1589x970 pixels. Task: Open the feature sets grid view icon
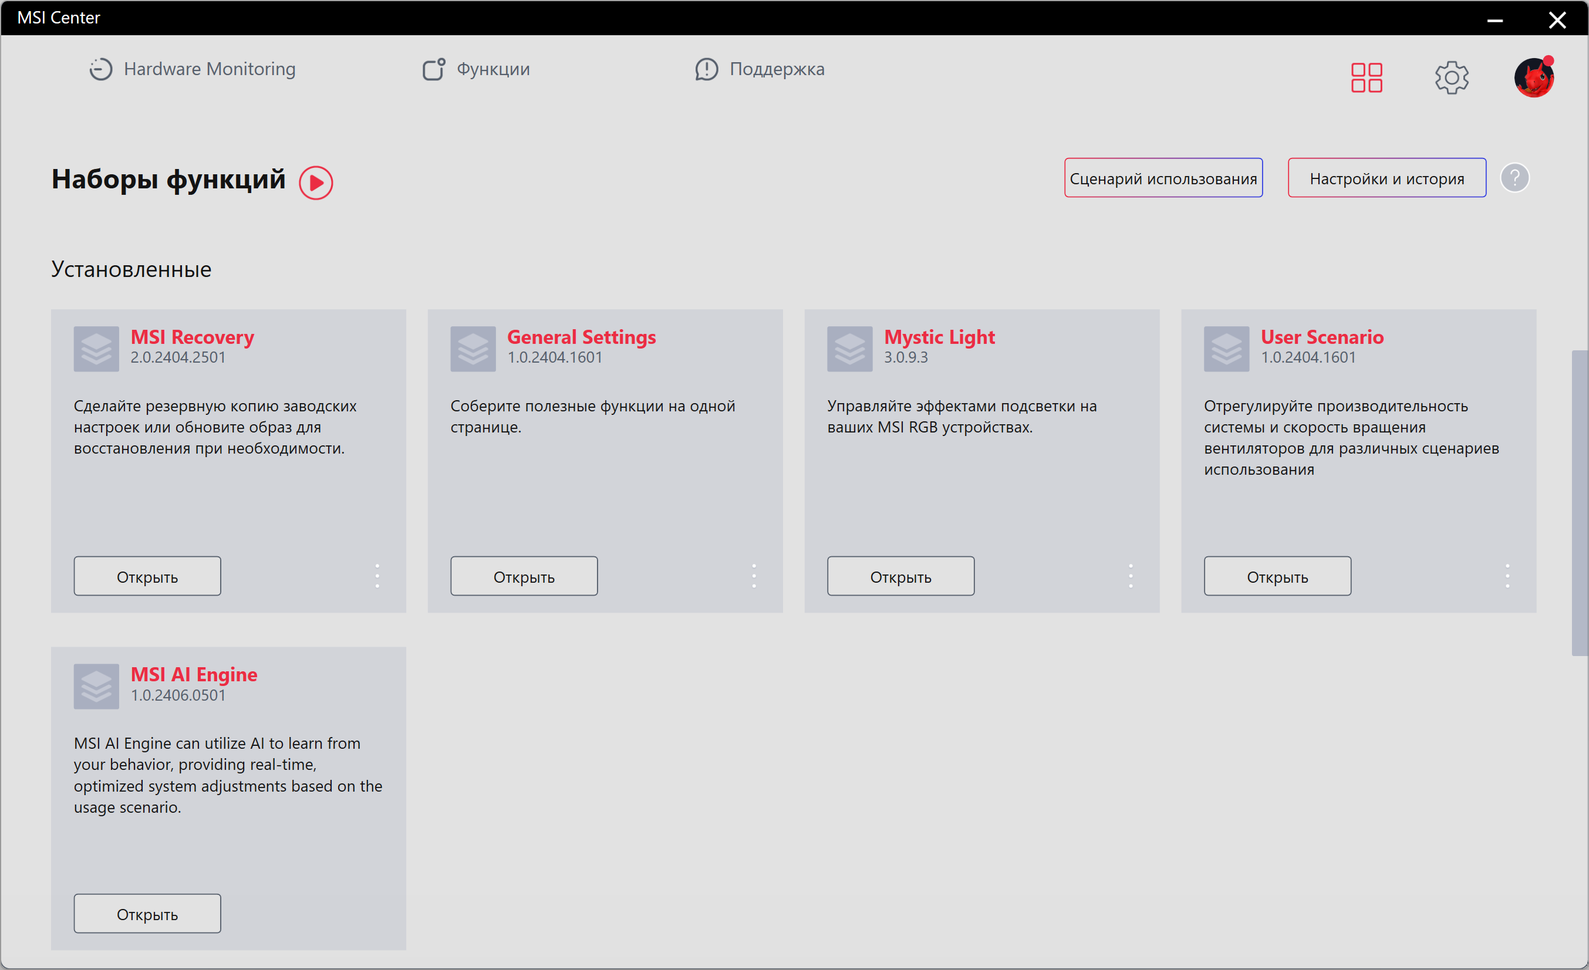pyautogui.click(x=1366, y=78)
